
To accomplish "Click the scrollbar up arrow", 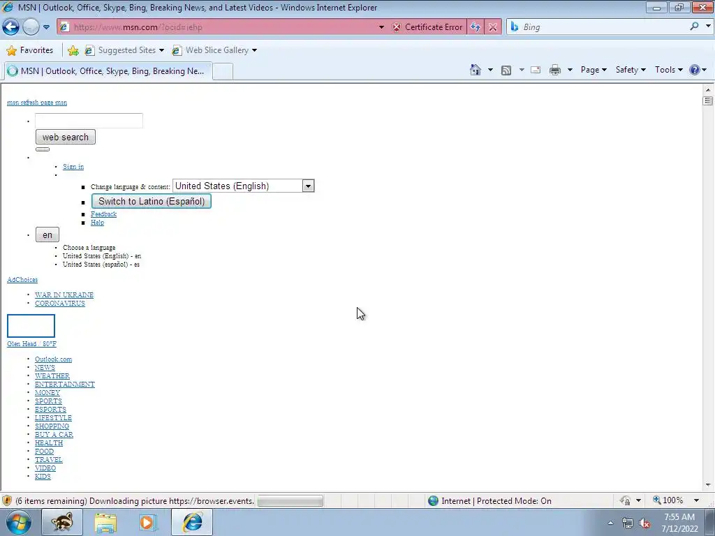I will coord(708,89).
